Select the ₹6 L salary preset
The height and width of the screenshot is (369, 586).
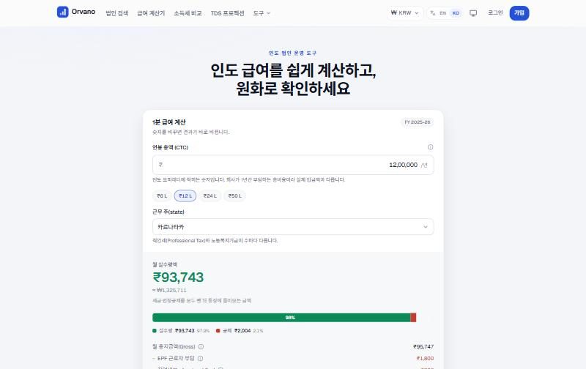[x=162, y=195]
